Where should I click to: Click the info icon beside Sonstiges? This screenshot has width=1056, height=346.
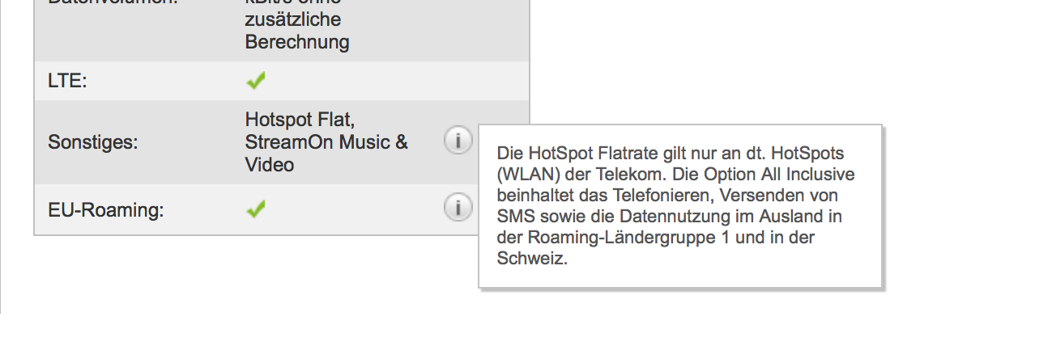458,141
